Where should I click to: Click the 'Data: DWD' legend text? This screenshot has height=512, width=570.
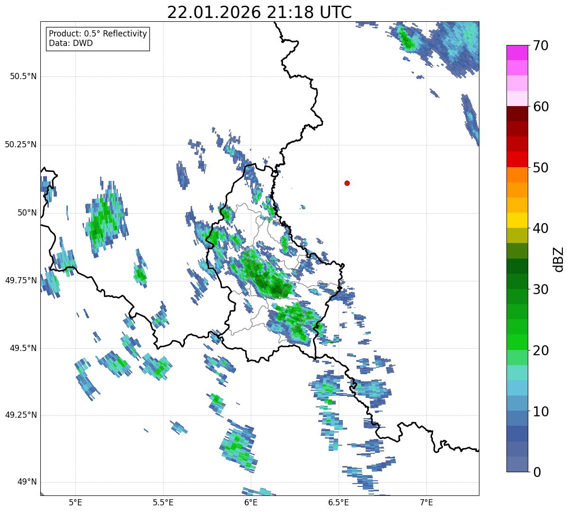pyautogui.click(x=71, y=44)
